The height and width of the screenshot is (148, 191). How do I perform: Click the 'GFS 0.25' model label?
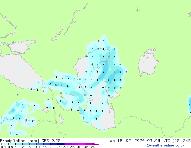[51, 141]
